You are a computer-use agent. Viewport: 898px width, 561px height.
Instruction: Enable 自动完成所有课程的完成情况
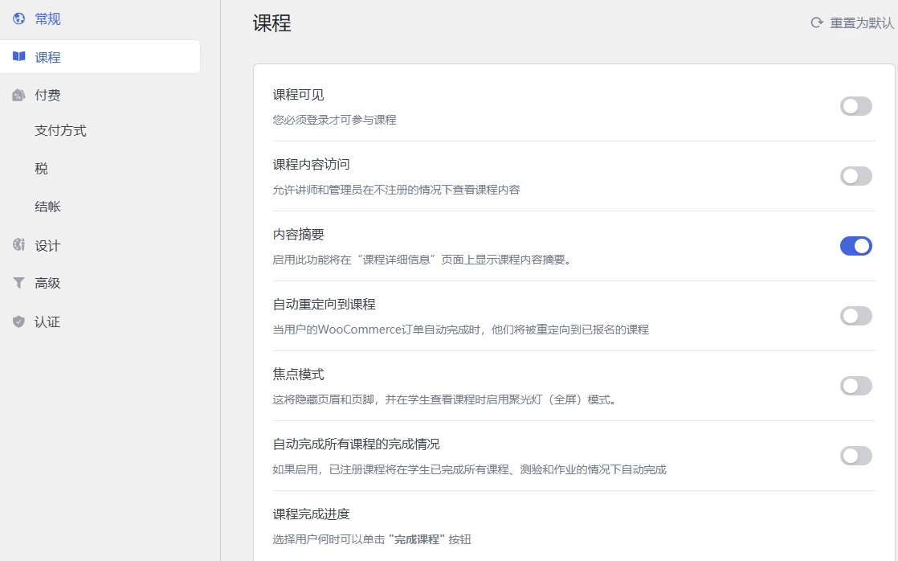[x=856, y=456]
